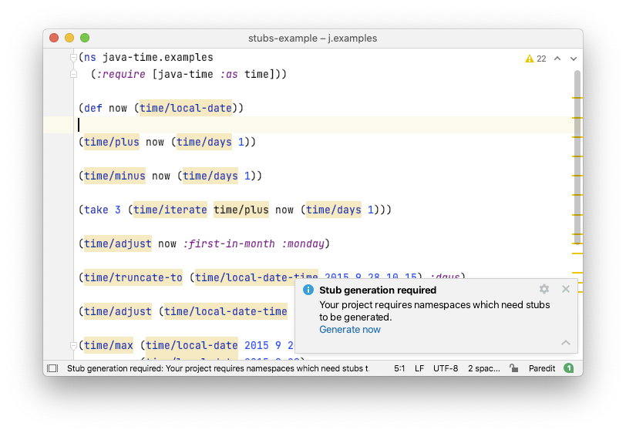Jump to previous highlighted error arrow
This screenshot has height=433, width=626.
click(557, 59)
